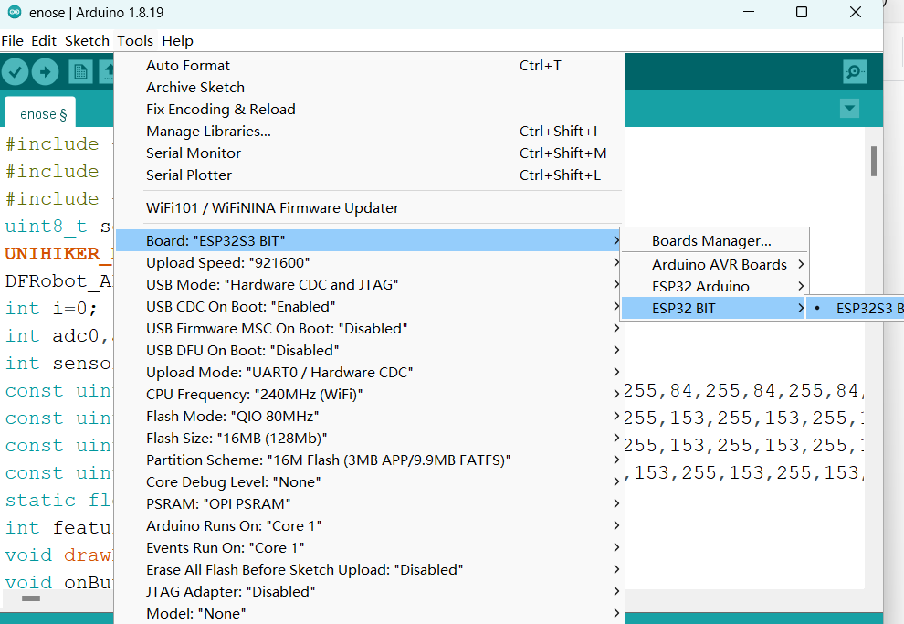Expand USB CDC On Boot: "Enabled" option
Viewport: 904px width, 624px height.
(x=370, y=306)
